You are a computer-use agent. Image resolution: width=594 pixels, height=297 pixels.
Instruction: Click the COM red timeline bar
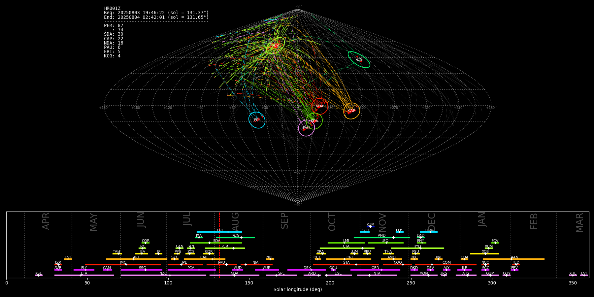(446, 264)
